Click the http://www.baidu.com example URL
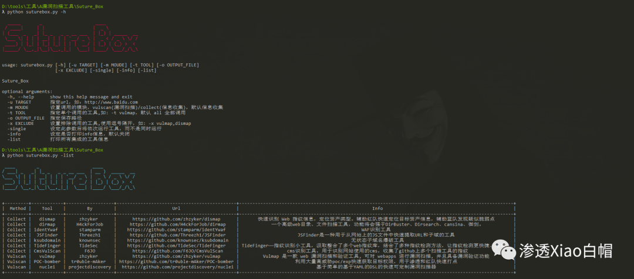This screenshot has width=634, height=279. 111,102
